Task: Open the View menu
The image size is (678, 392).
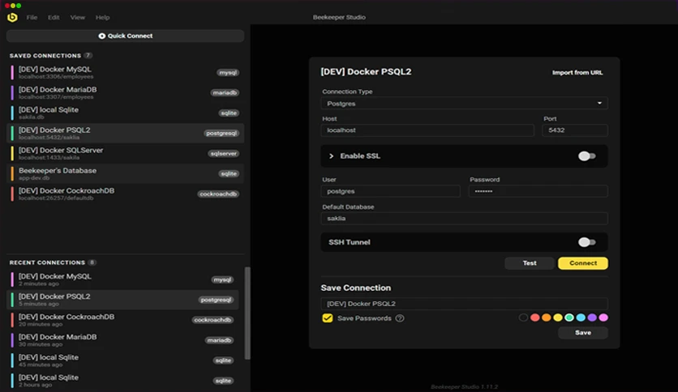Action: [77, 17]
